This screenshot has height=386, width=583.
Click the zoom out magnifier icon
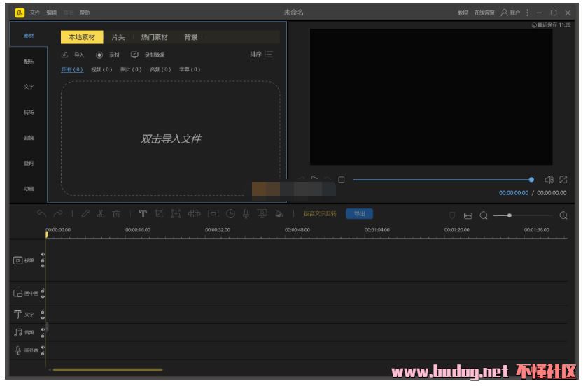point(484,215)
